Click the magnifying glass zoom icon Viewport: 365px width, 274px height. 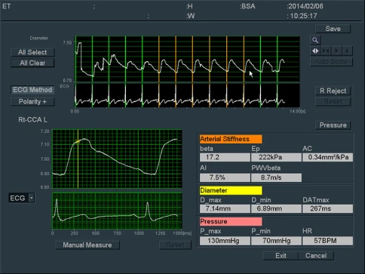coord(315,40)
